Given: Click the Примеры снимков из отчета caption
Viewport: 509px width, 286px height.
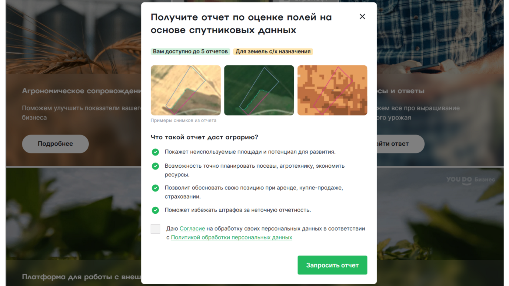Looking at the screenshot, I should 184,120.
